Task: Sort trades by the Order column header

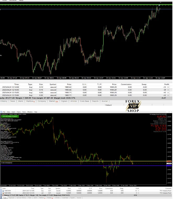Action: click(x=4, y=189)
